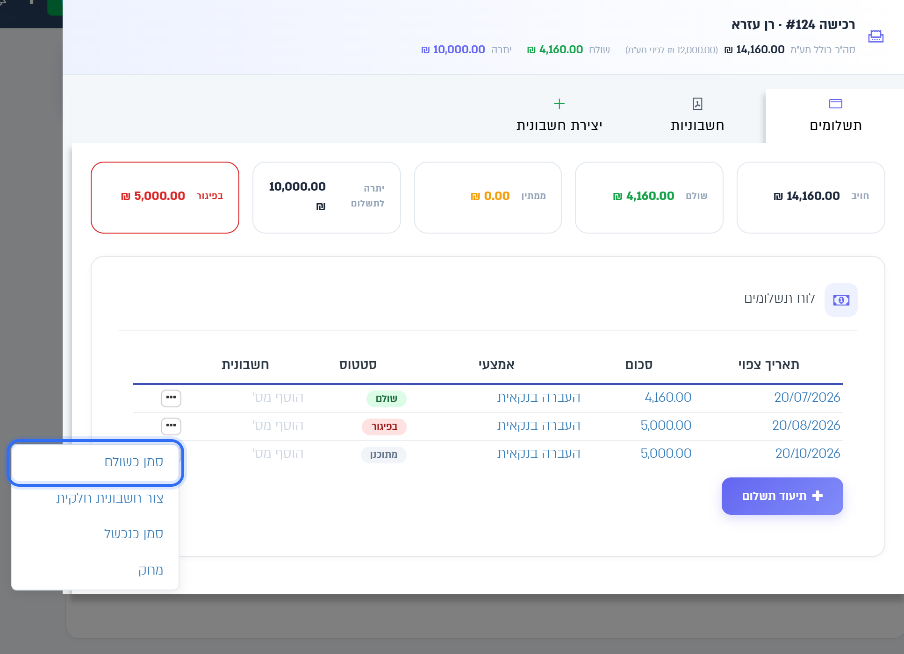Click the תיעוד תשלום button

tap(782, 496)
